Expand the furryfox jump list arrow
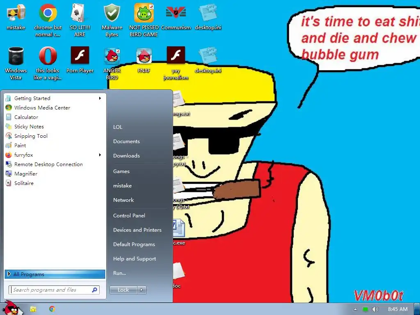The image size is (420, 315). click(100, 155)
